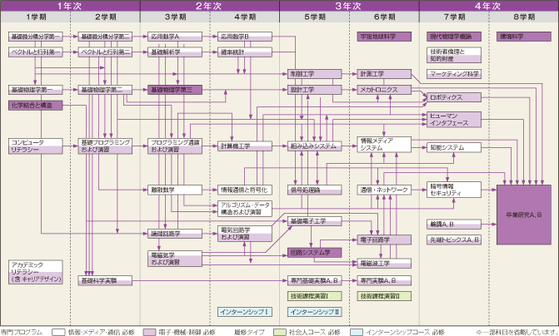Select the マーケティング科学 course box

click(x=454, y=74)
